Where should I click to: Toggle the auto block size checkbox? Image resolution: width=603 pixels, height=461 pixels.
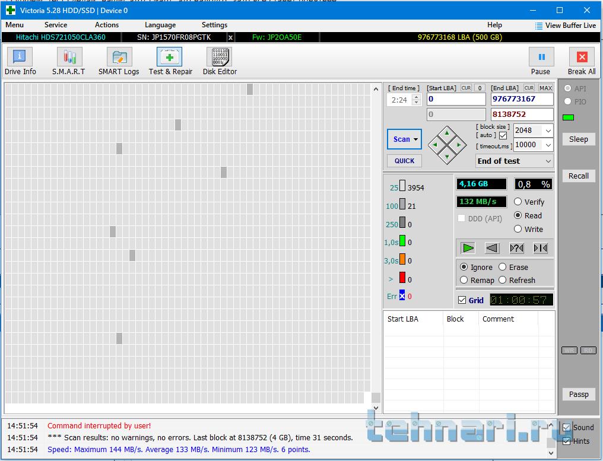click(x=503, y=135)
